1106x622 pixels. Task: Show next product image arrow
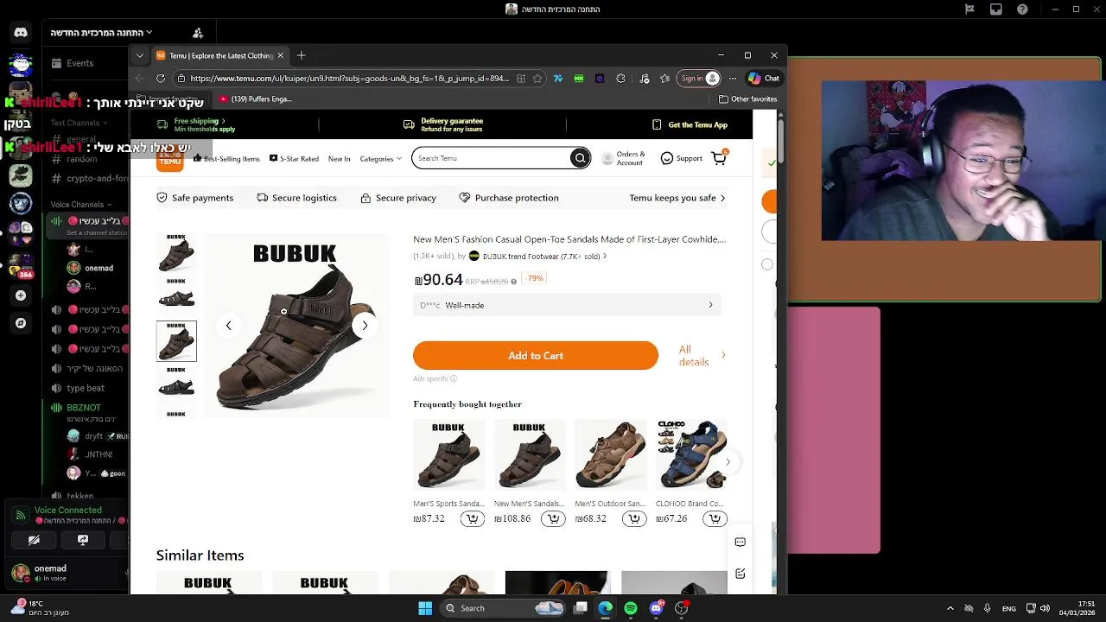point(365,326)
